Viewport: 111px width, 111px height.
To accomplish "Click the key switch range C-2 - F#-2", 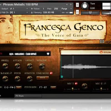I will tap(10, 87).
